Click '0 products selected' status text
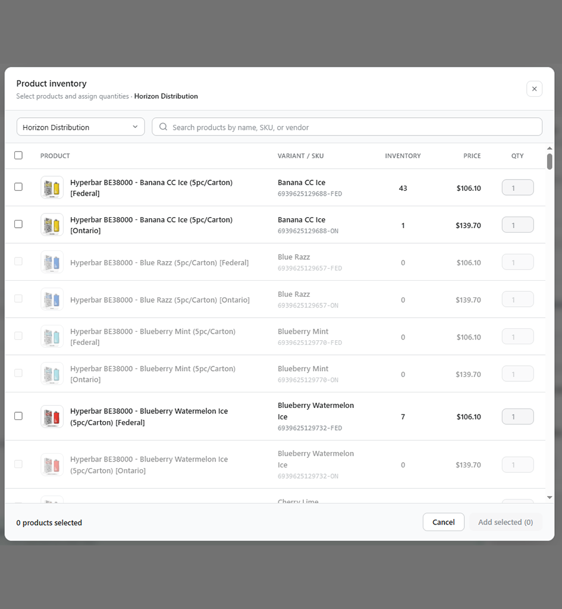This screenshot has height=609, width=562. click(49, 523)
